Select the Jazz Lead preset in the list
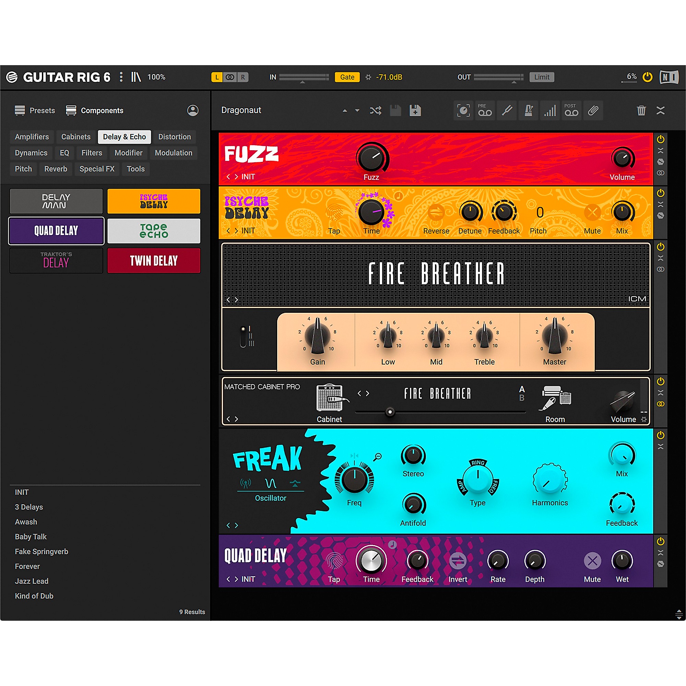Viewport: 686px width, 686px height. point(32,581)
